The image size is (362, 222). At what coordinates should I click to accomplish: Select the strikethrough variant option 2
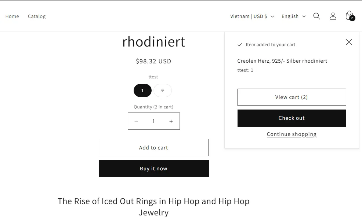click(162, 90)
